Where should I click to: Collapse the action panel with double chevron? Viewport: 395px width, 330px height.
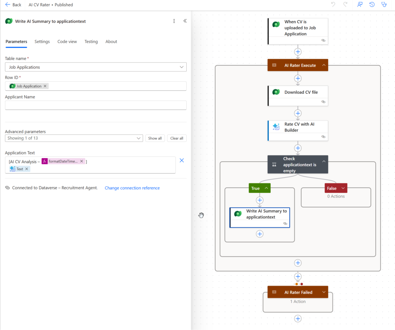185,21
